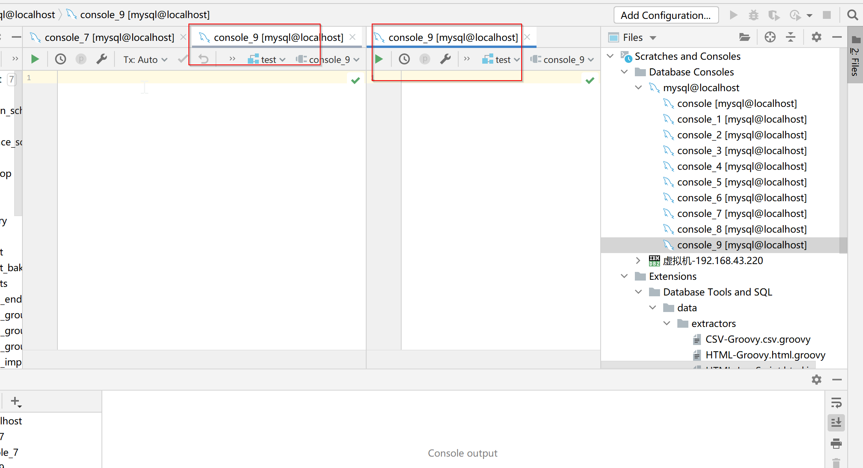Collapse the extractors folder
Image resolution: width=863 pixels, height=468 pixels.
[x=667, y=323]
